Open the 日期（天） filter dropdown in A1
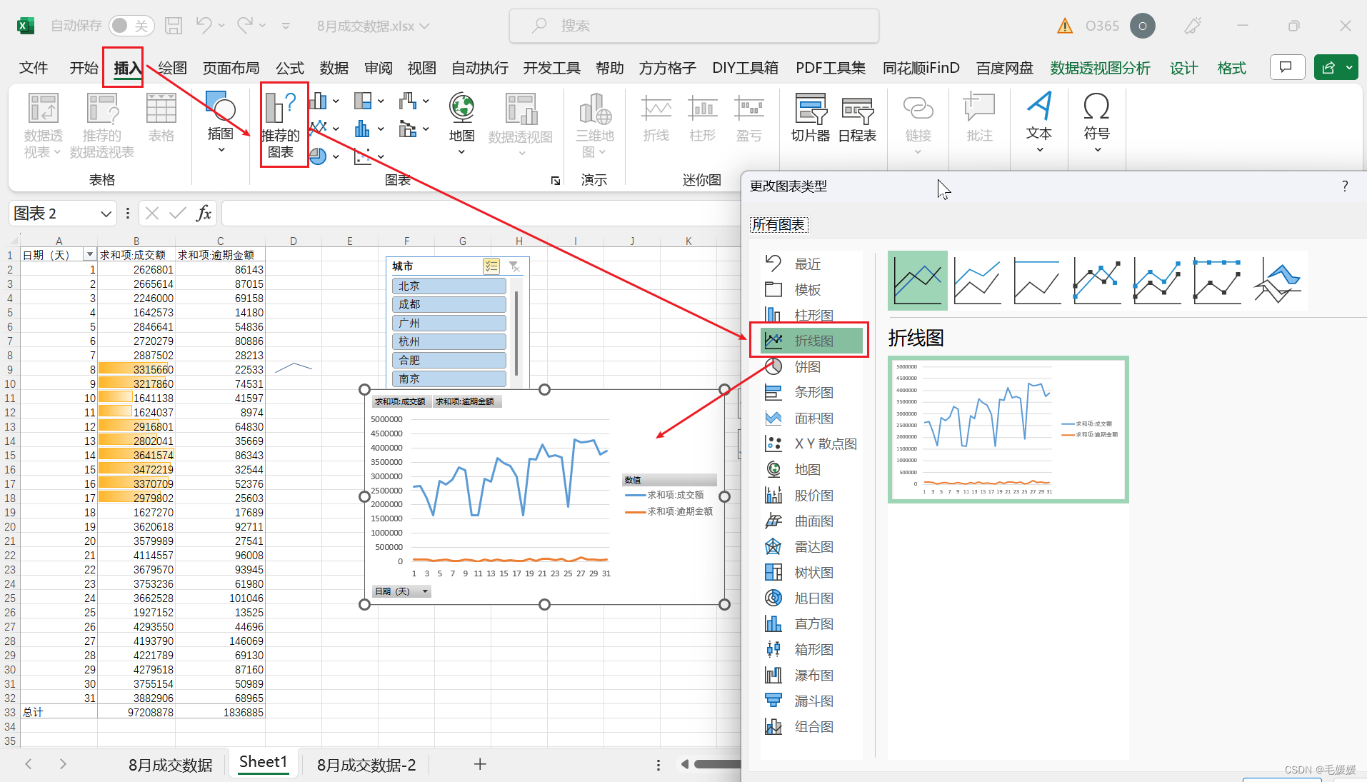 coord(90,254)
